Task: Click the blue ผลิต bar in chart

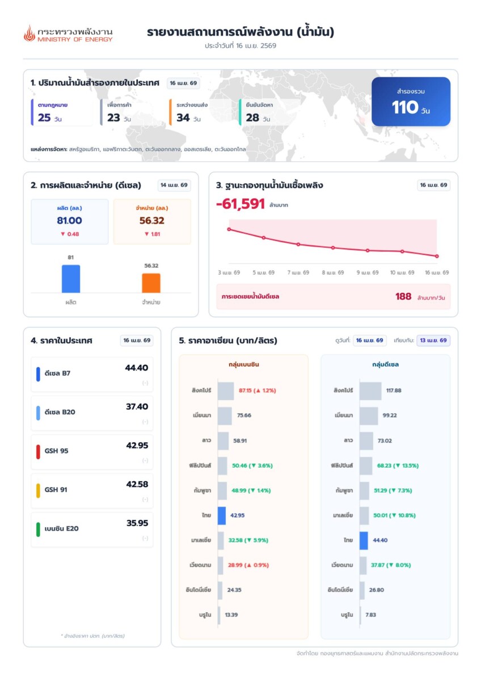Action: 71,279
